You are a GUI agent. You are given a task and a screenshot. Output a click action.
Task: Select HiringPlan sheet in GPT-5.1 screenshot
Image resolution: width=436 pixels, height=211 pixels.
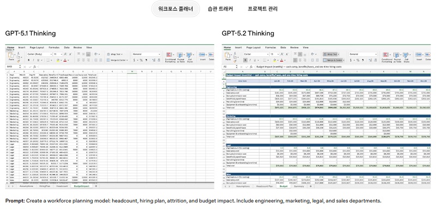tap(45, 186)
